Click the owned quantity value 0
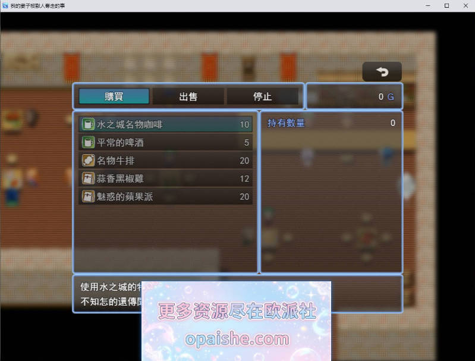The image size is (475, 361). click(392, 123)
